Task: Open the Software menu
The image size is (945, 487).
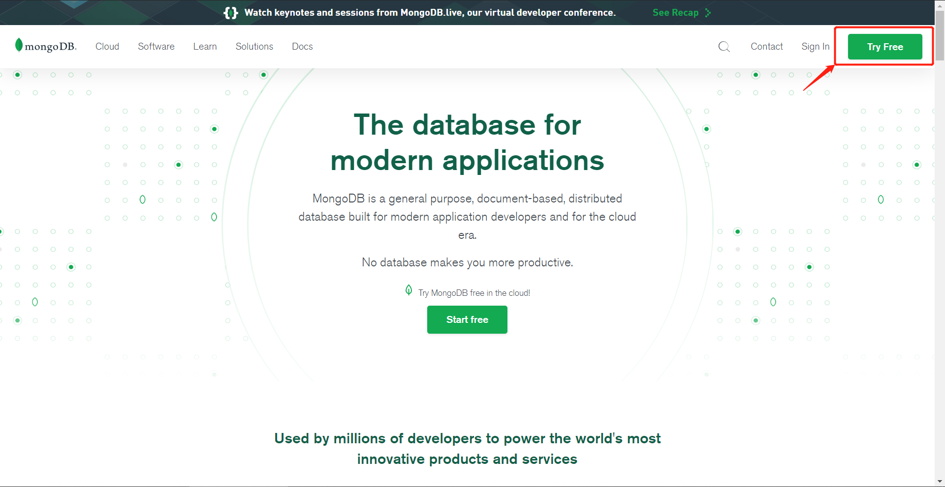Action: point(156,46)
